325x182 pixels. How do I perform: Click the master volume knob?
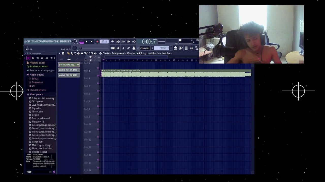(75, 41)
